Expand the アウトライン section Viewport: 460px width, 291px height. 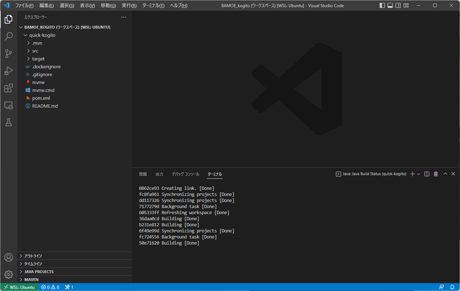75,256
